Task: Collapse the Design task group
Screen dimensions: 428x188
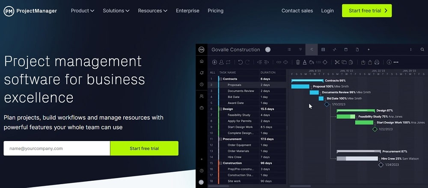Action: [221, 109]
